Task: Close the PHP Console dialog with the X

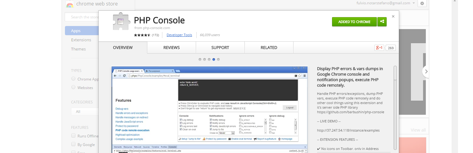Action: tap(393, 17)
